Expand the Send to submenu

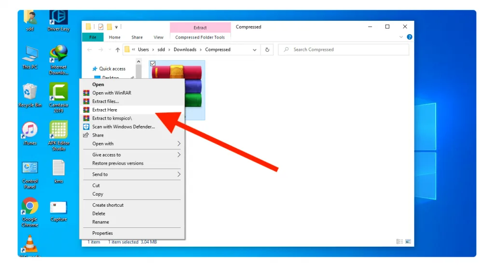132,174
